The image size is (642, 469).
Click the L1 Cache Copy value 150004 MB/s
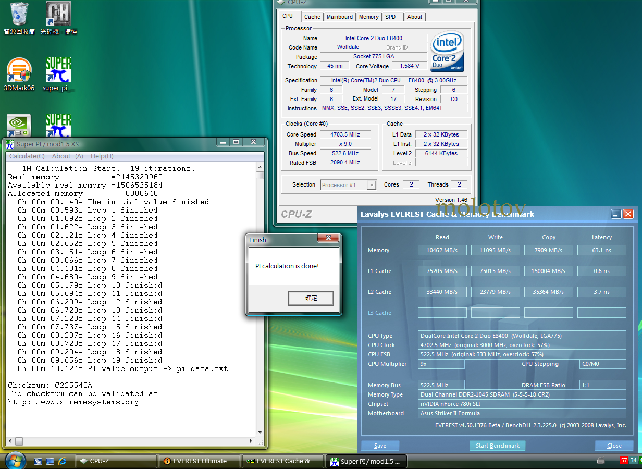click(x=548, y=271)
